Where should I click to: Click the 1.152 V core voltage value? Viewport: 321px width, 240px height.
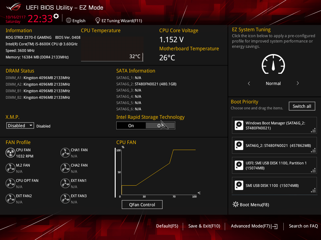(171, 40)
